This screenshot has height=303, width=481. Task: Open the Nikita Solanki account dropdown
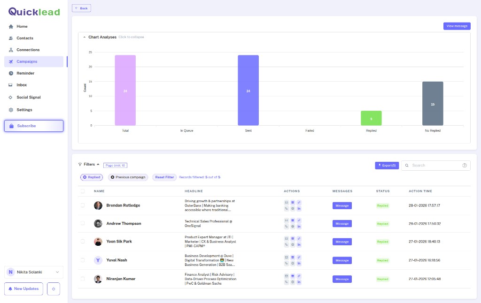click(x=33, y=272)
